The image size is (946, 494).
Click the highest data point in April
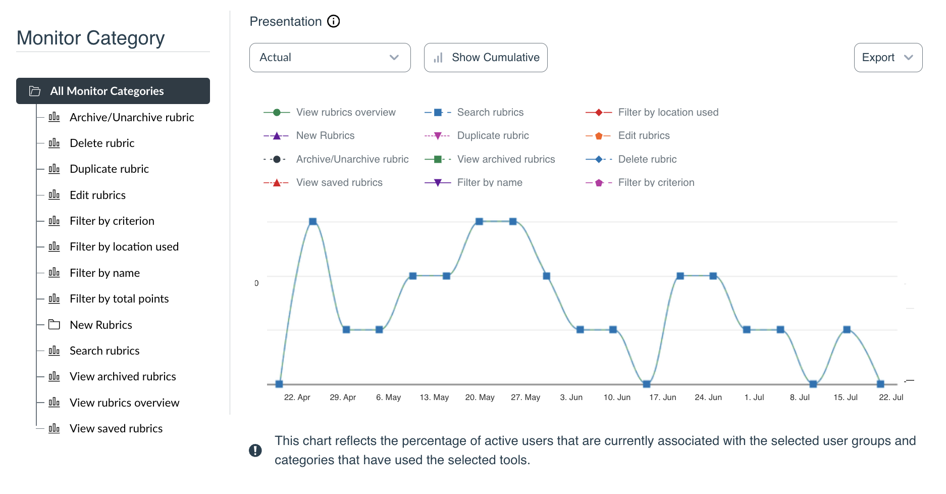[313, 221]
